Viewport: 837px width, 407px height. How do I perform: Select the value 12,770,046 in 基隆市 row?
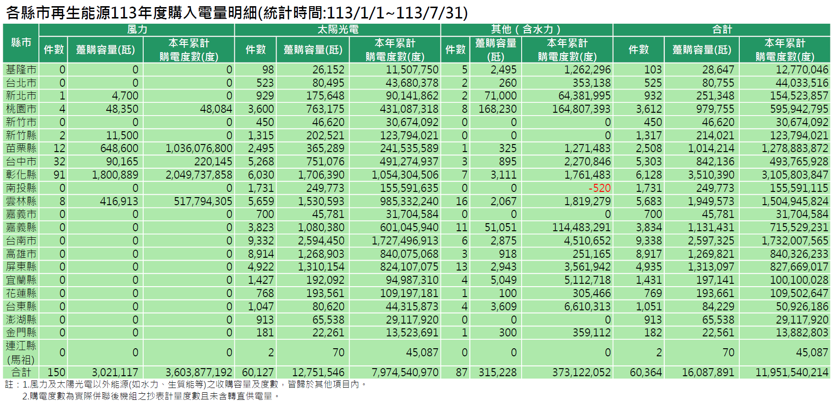[802, 70]
